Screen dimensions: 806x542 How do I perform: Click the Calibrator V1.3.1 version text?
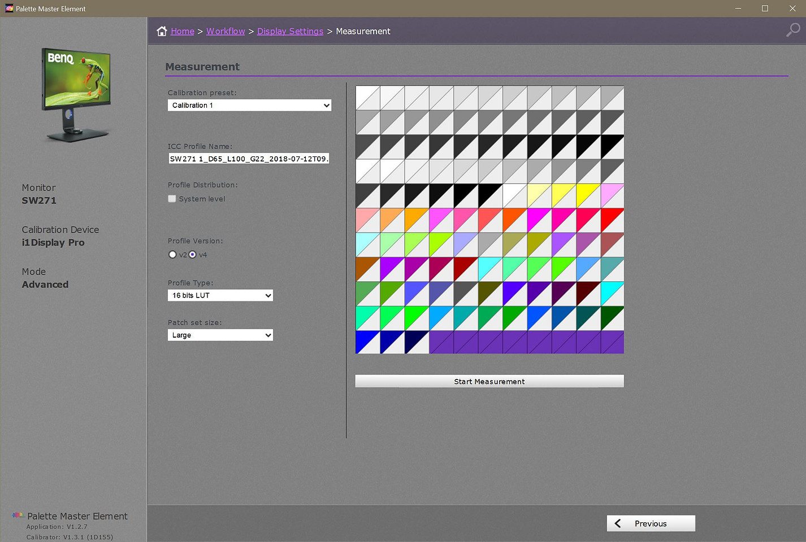click(x=70, y=537)
